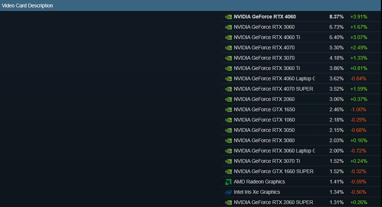Click the NVIDIA logo beside RTX 4060
382x207 pixels.
[228, 17]
